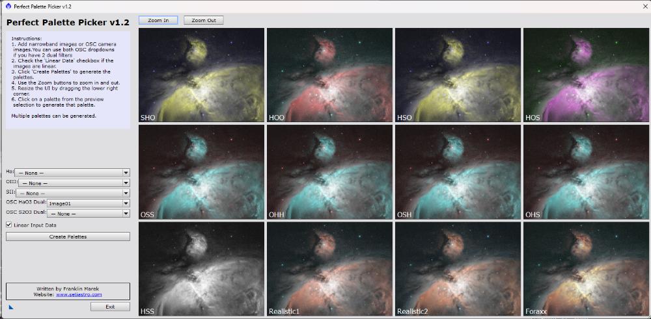
Task: Open the Ha image dropdown
Action: pos(72,173)
